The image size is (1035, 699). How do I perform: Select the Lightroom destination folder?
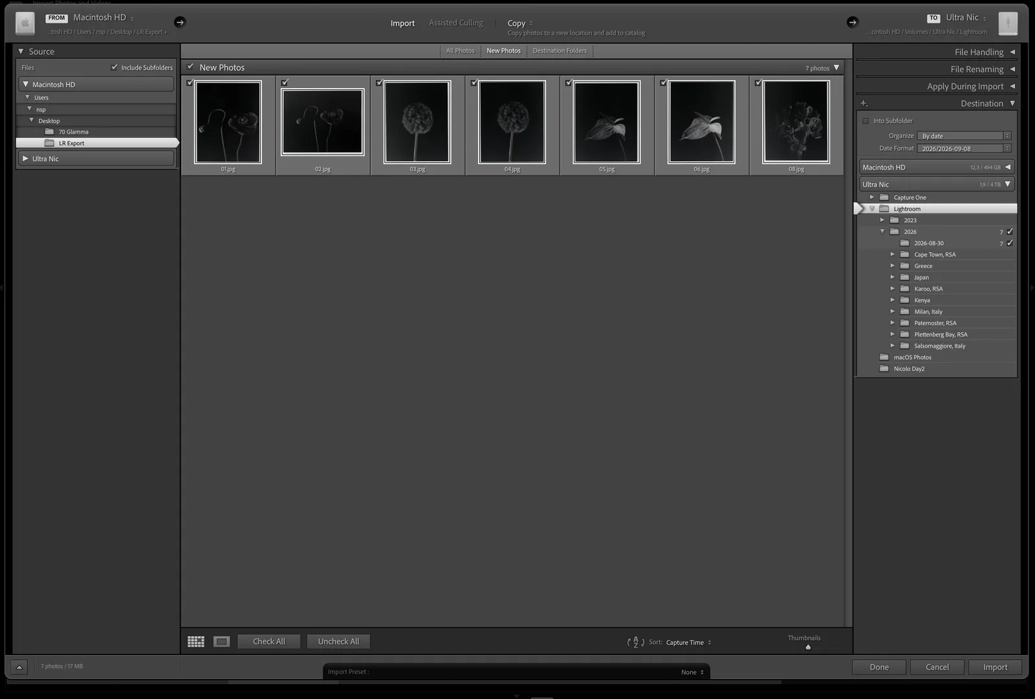click(x=935, y=208)
